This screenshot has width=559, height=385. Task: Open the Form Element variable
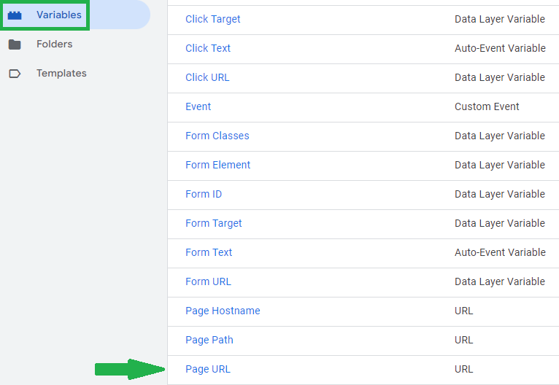pyautogui.click(x=217, y=165)
